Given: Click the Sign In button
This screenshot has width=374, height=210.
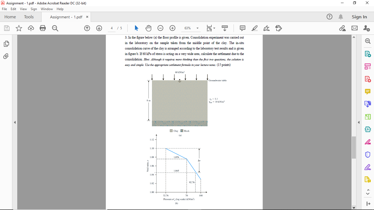Looking at the screenshot, I should pos(359,17).
